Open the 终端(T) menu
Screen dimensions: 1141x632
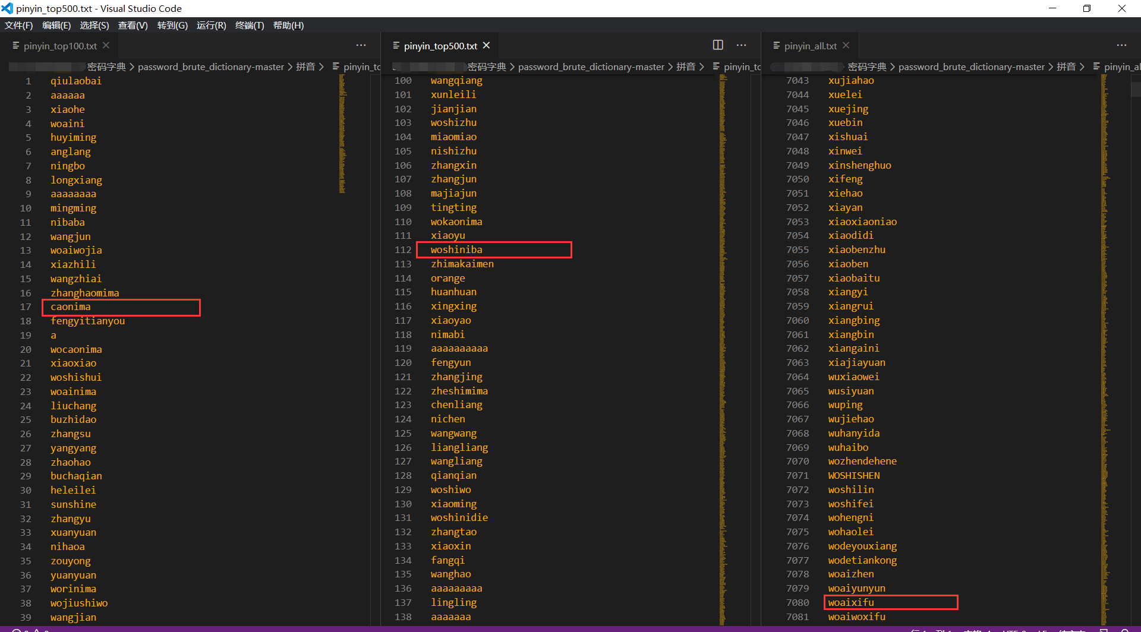pos(250,26)
